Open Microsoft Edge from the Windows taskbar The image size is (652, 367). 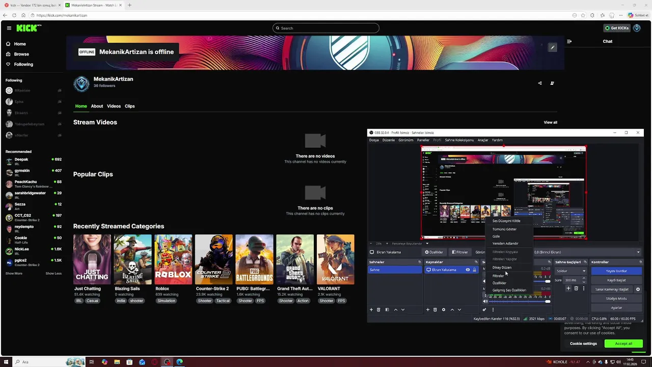(179, 362)
